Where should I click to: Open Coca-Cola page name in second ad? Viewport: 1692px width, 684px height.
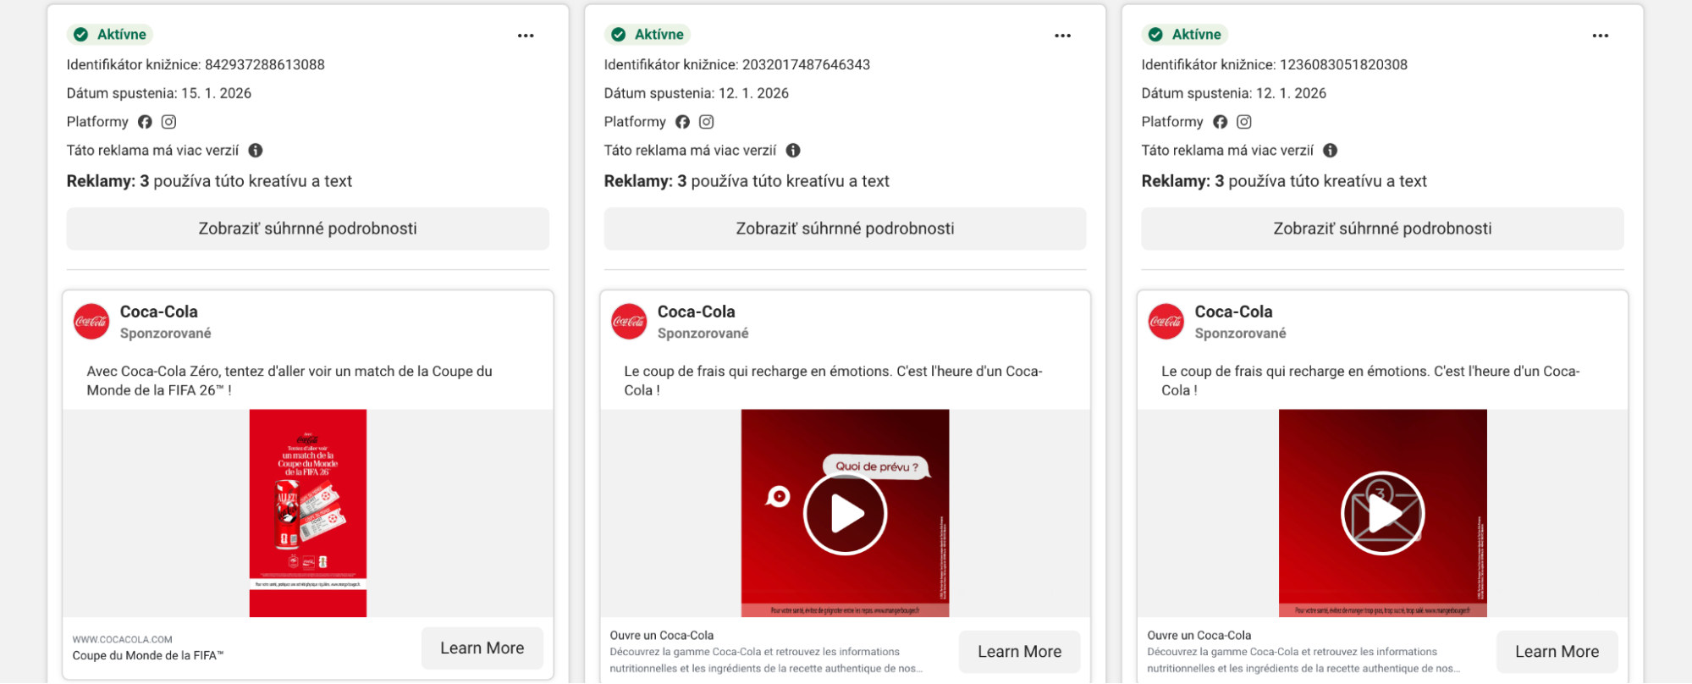click(x=696, y=312)
